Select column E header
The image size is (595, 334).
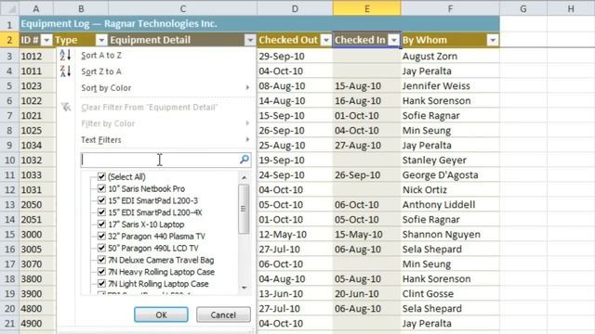tap(367, 8)
